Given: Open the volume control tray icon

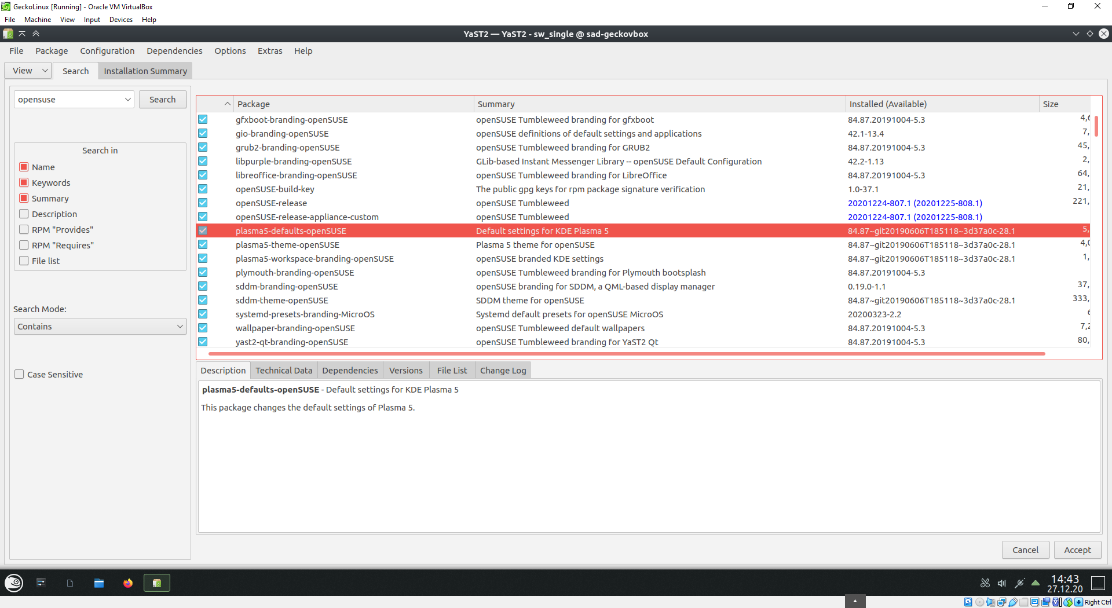Looking at the screenshot, I should pyautogui.click(x=1002, y=583).
